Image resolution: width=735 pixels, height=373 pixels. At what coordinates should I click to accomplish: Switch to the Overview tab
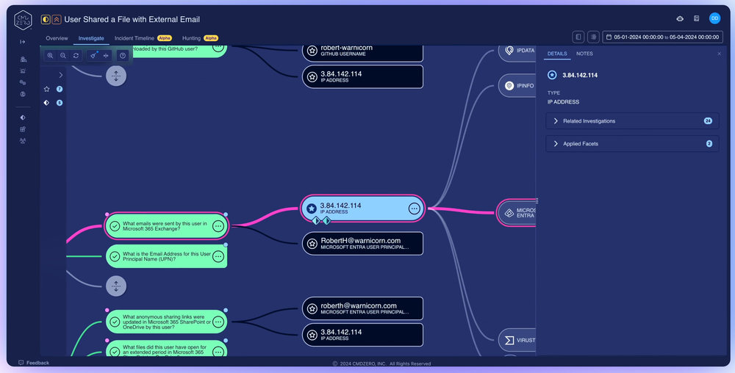point(57,38)
